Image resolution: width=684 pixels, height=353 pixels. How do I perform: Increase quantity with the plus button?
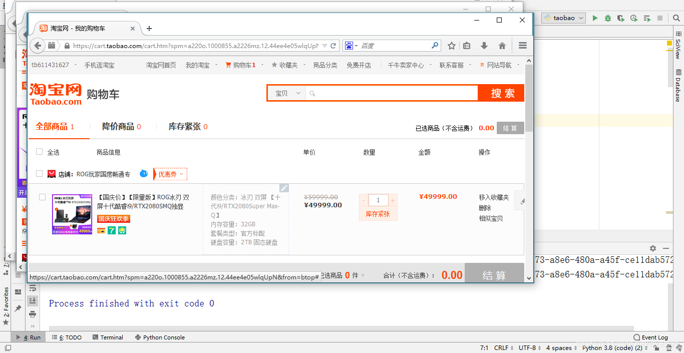point(393,200)
